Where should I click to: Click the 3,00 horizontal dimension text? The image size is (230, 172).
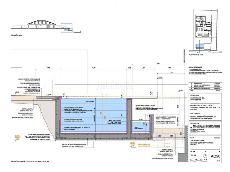[94, 68]
